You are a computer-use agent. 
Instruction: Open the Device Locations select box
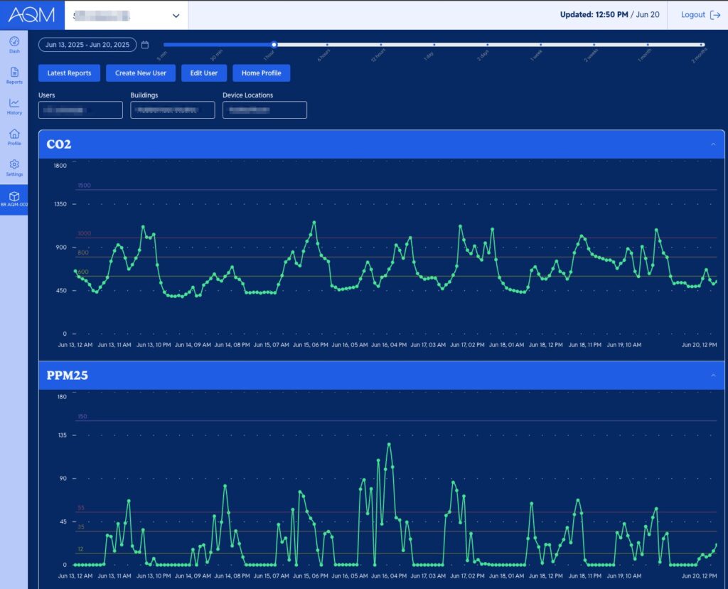click(x=264, y=110)
